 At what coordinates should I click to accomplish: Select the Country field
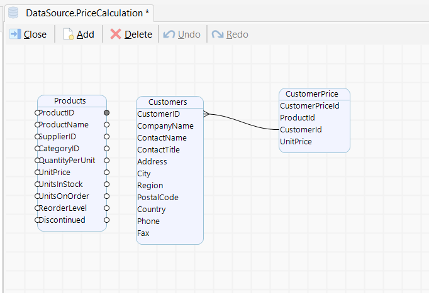click(152, 210)
